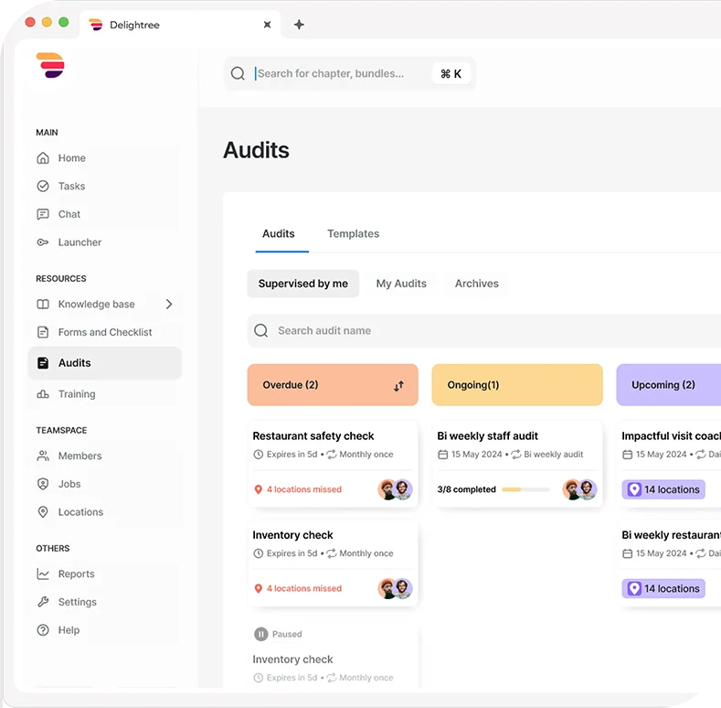This screenshot has height=708, width=721.
Task: Open the Restaurant safety check card
Action: pyautogui.click(x=333, y=464)
